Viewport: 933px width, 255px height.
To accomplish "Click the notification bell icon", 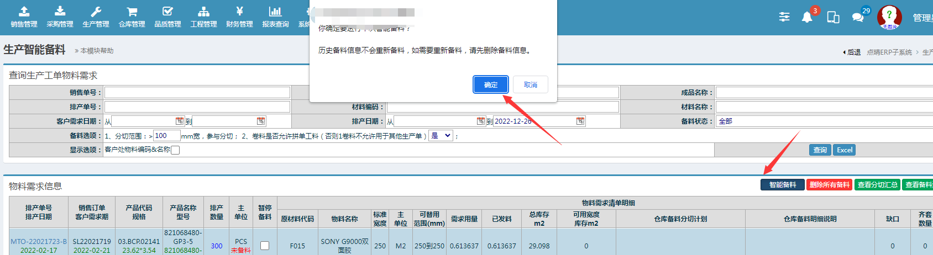I will tap(807, 18).
